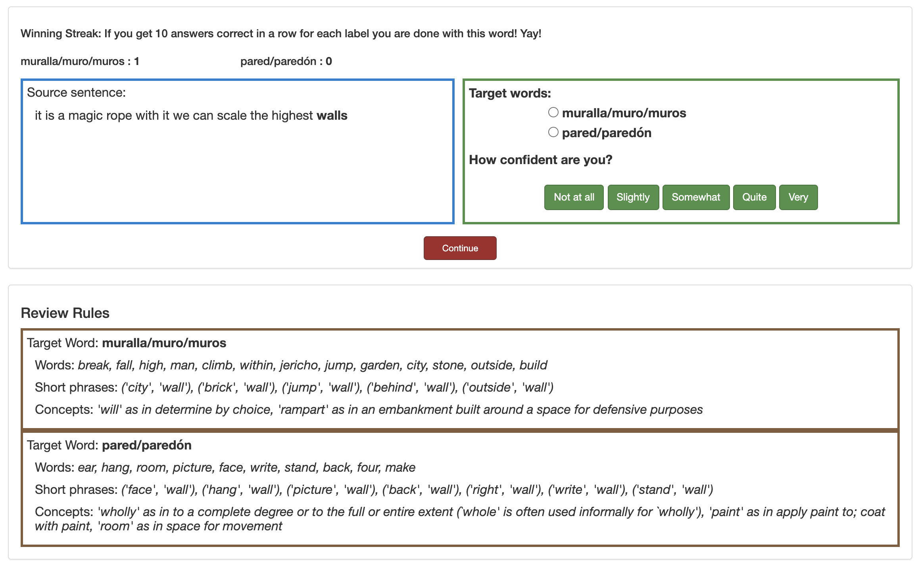Select the pared/paredón radio option
Screen dimensions: 918x566
click(553, 132)
